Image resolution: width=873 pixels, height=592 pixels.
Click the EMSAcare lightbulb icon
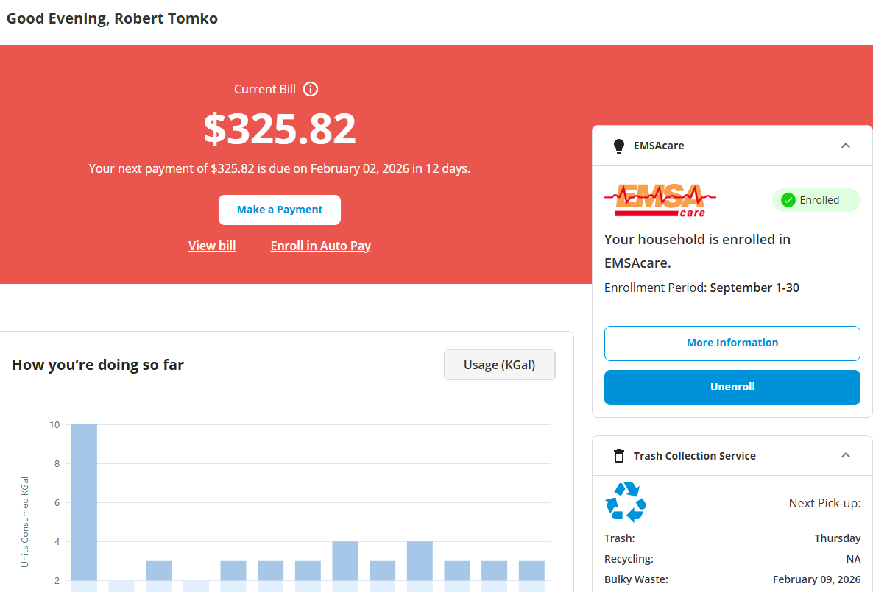point(619,146)
